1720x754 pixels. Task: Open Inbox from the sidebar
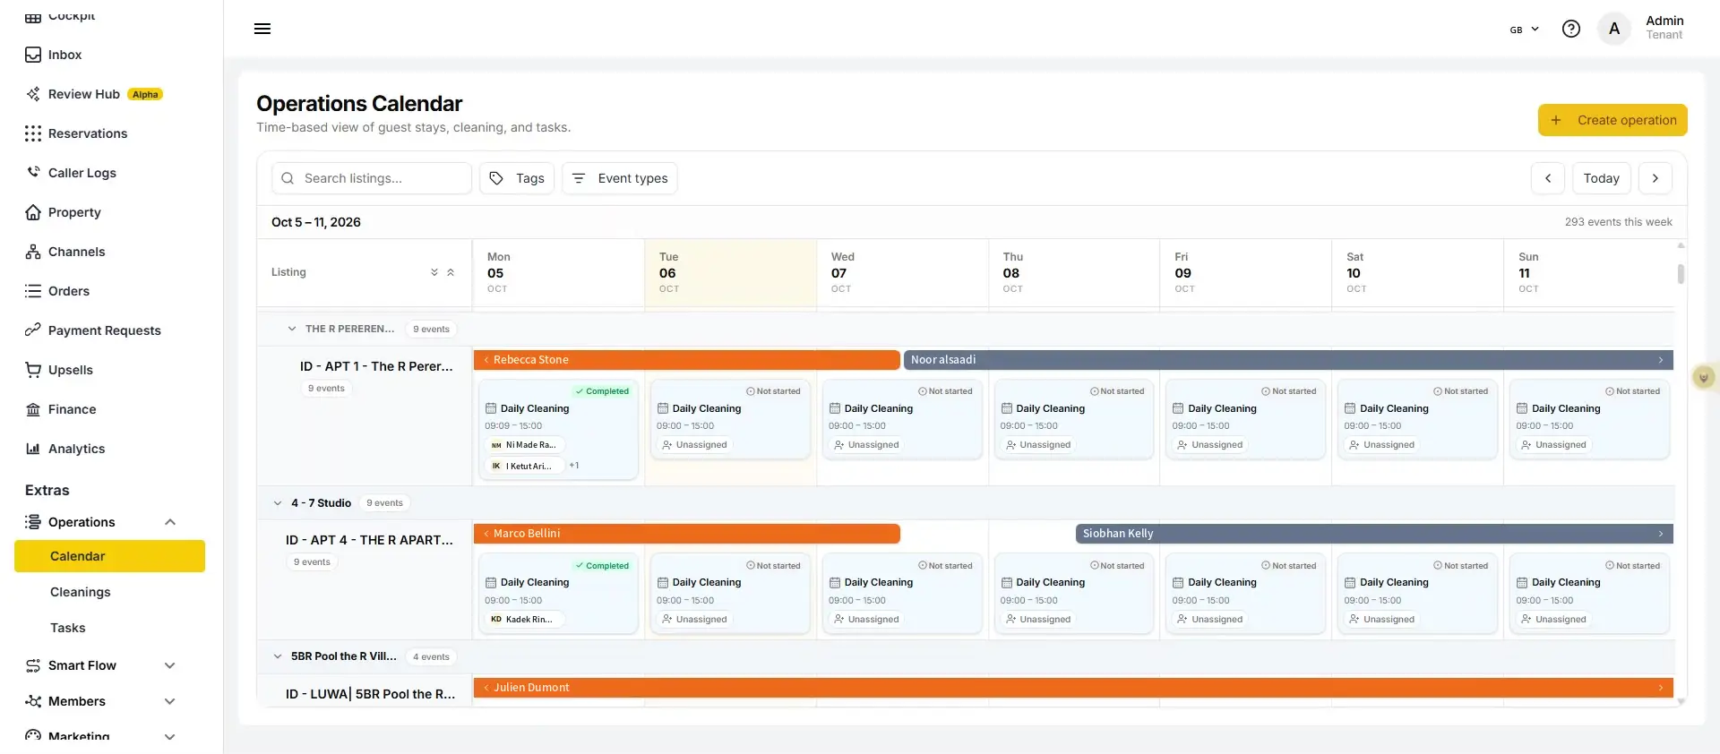(x=64, y=55)
